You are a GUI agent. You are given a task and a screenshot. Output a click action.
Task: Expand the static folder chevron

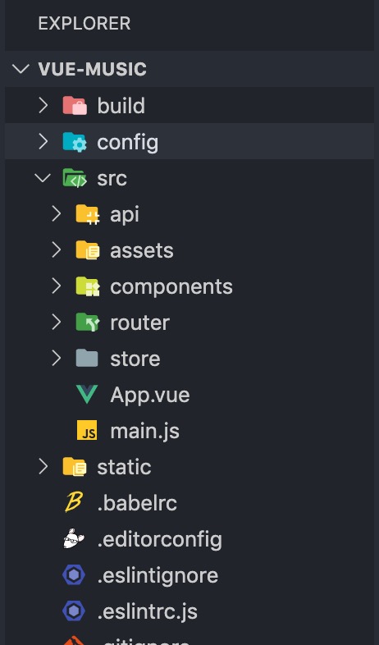[x=43, y=466]
